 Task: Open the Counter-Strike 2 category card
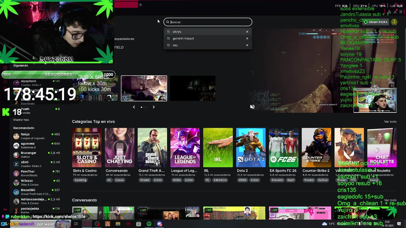(316, 148)
